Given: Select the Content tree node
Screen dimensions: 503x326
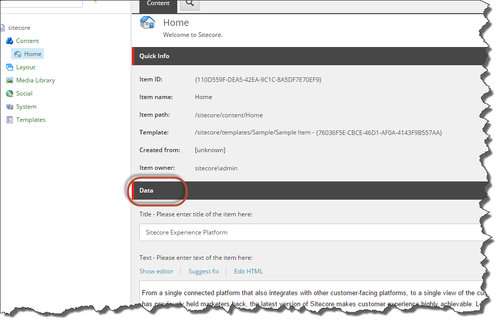Looking at the screenshot, I should click(x=27, y=41).
